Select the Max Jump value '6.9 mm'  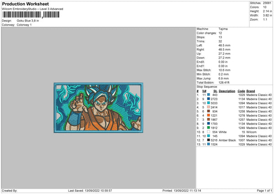223,78
